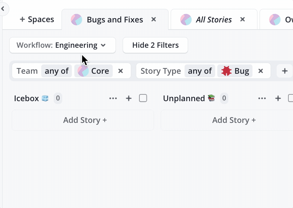This screenshot has width=293, height=208.
Task: Remove the Team filter with its X
Action: pyautogui.click(x=121, y=71)
